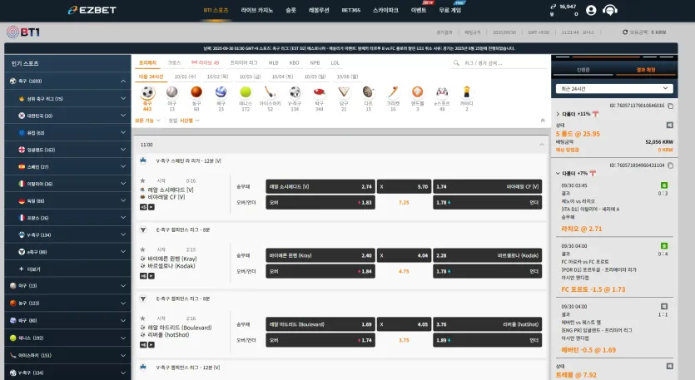Bet the over at 1.74 for Real Madrid
This screenshot has height=380, width=695.
click(320, 340)
